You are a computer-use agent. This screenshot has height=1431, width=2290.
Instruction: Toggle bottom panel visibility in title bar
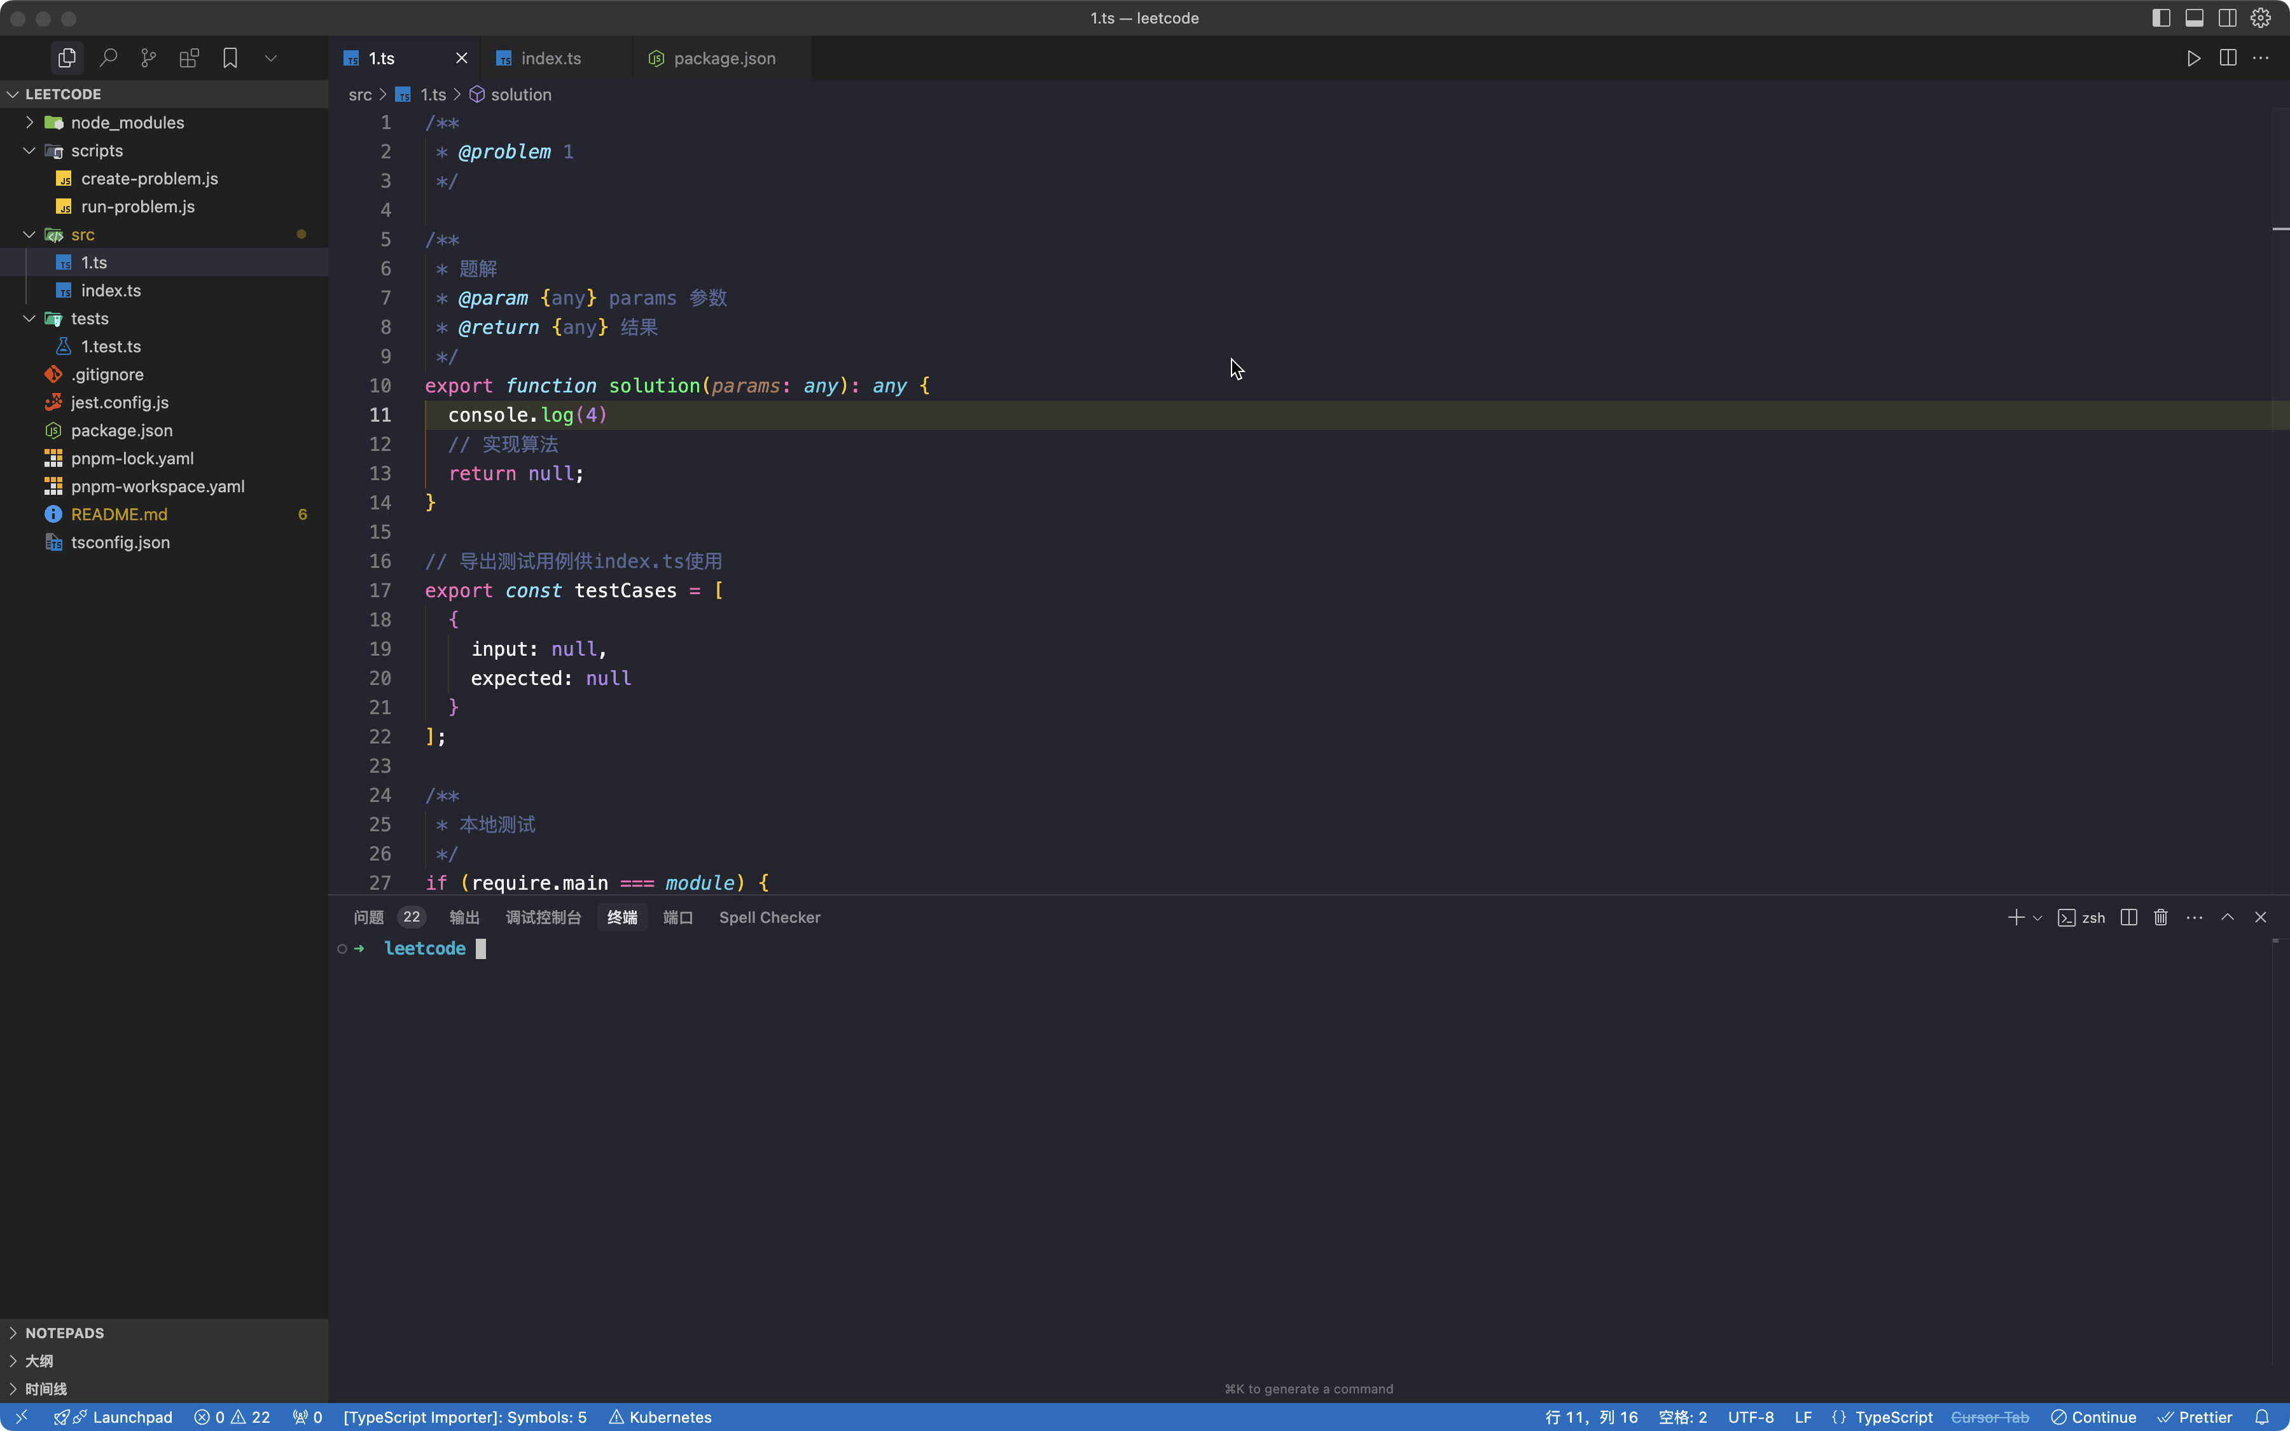point(2195,18)
